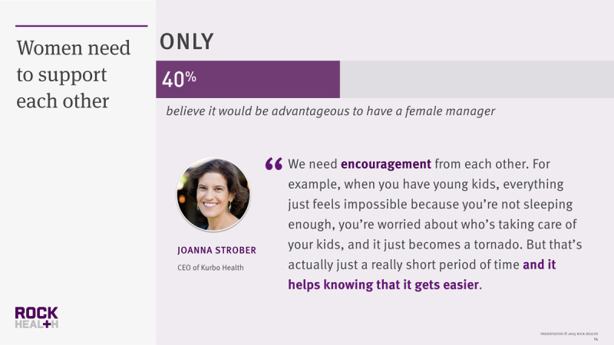
Task: Click the '40%' label inside the bar
Action: click(x=179, y=79)
